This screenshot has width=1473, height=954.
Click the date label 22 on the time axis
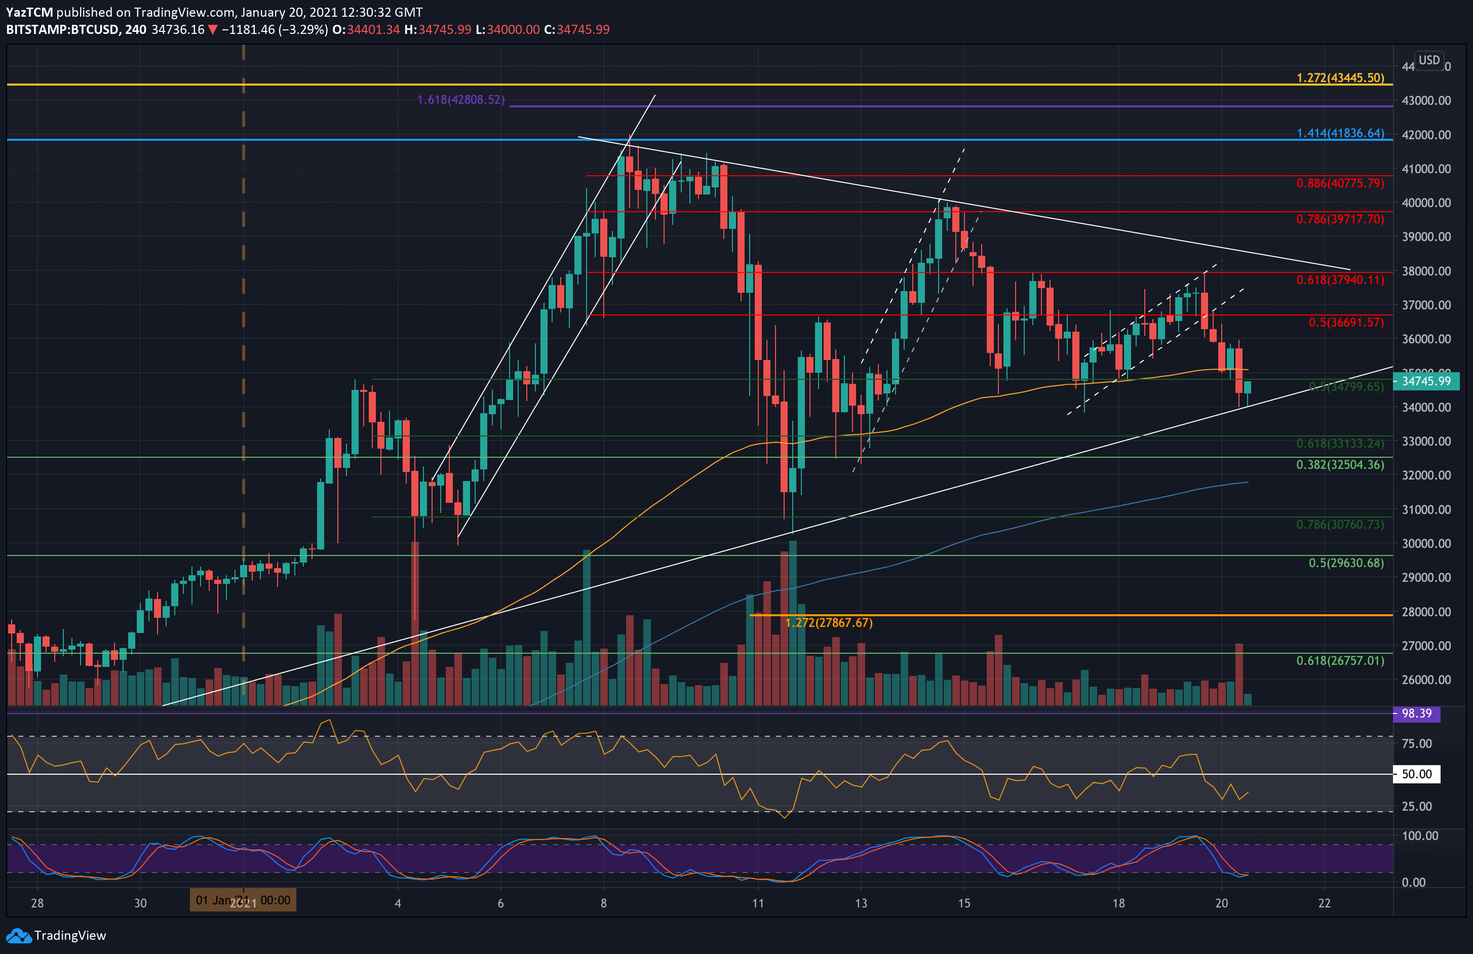tap(1325, 903)
